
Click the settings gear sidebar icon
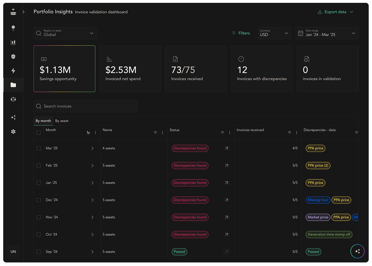point(13,132)
